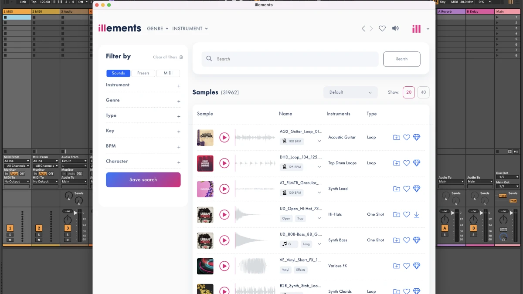
Task: Open the GENRE menu
Action: [x=158, y=29]
